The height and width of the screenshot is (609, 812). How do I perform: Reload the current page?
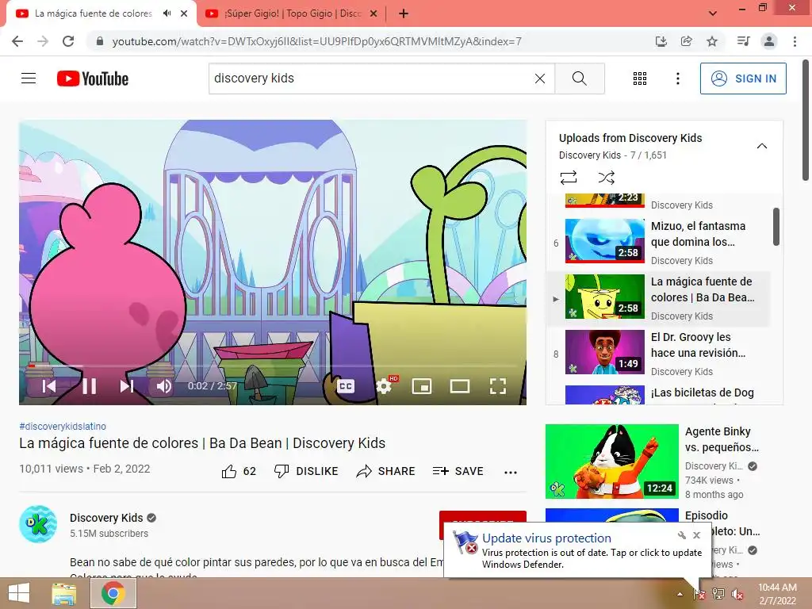coord(68,41)
